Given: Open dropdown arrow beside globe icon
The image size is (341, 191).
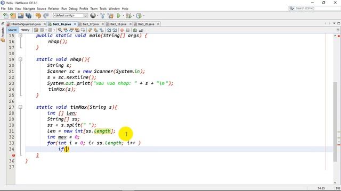Looking at the screenshot, I should click(97, 15).
